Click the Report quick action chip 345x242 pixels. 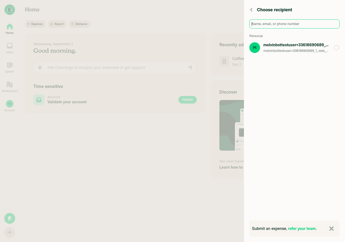click(x=57, y=24)
